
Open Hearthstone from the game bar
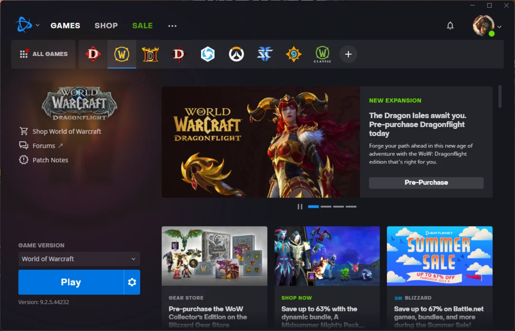[x=293, y=54]
